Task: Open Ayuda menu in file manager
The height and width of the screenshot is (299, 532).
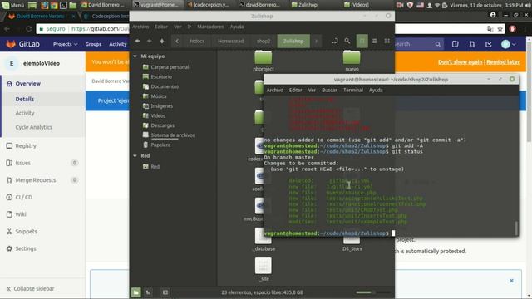Action: (237, 27)
